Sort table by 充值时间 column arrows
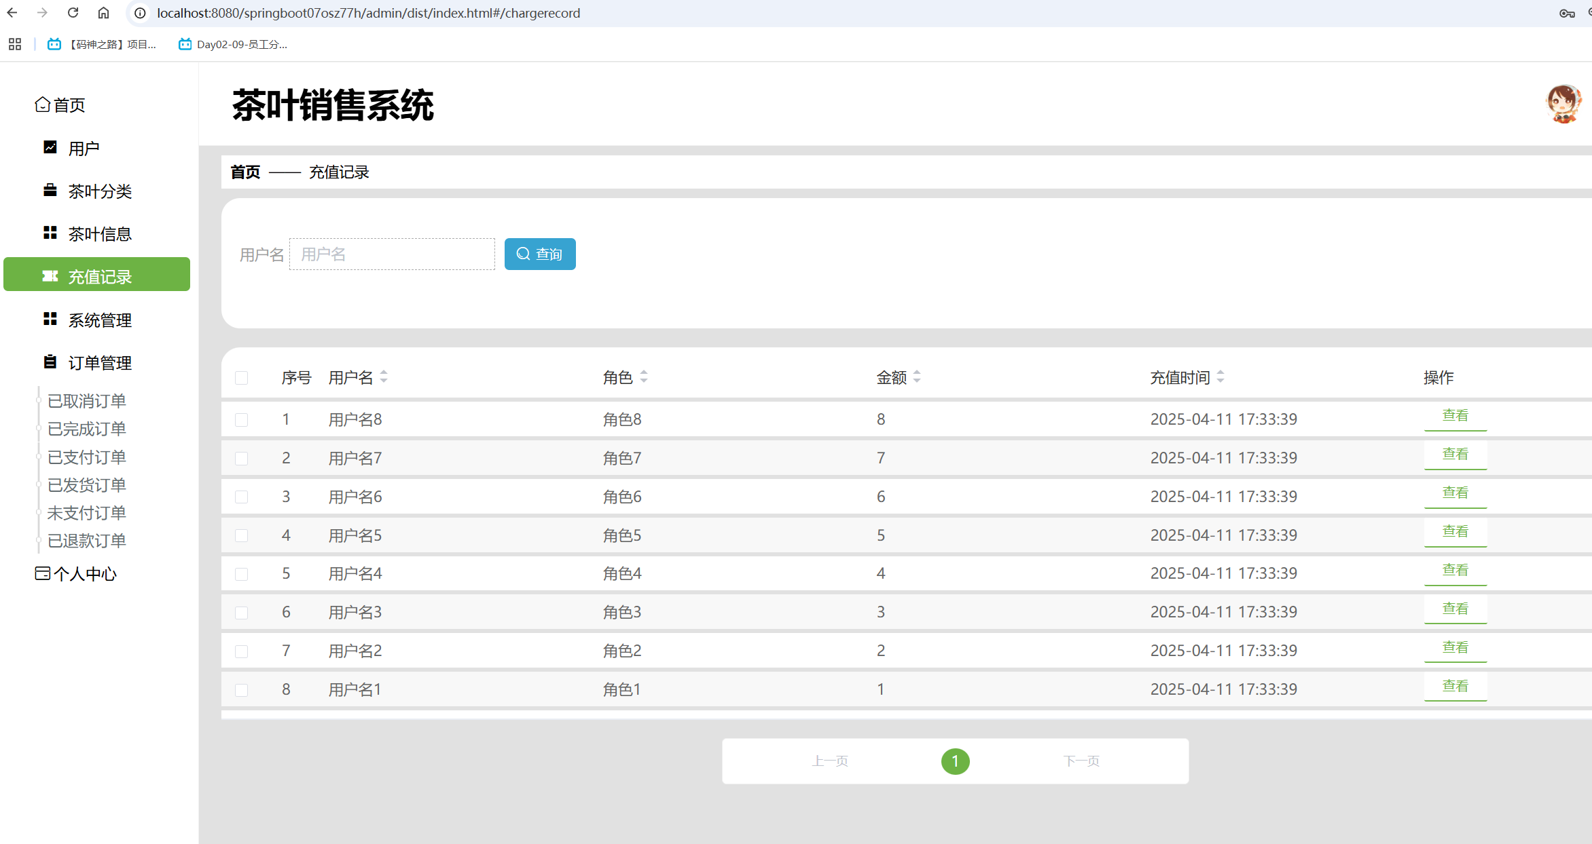 point(1220,377)
